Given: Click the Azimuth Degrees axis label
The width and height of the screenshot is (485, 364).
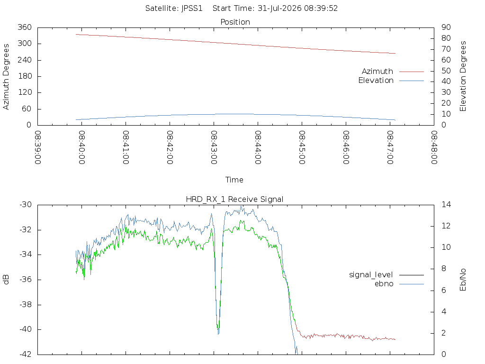Looking at the screenshot, I should (x=6, y=77).
